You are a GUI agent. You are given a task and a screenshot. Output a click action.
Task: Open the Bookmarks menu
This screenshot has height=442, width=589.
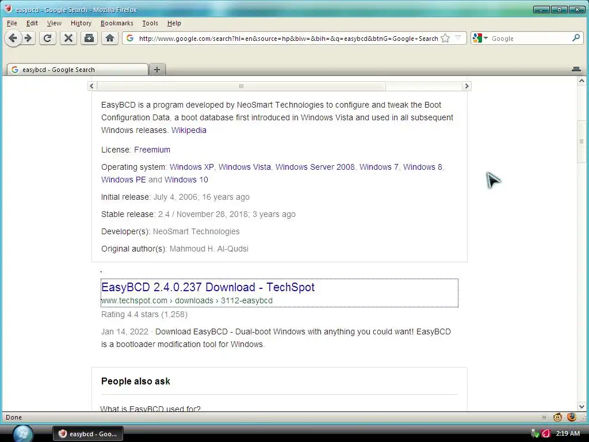point(117,23)
